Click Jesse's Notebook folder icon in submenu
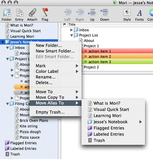The image size is (153, 159). pyautogui.click(x=90, y=122)
